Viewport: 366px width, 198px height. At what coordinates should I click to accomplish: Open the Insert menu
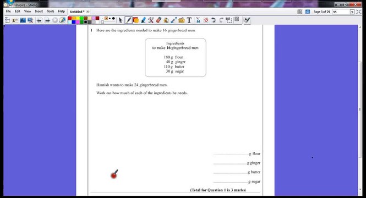(x=39, y=11)
